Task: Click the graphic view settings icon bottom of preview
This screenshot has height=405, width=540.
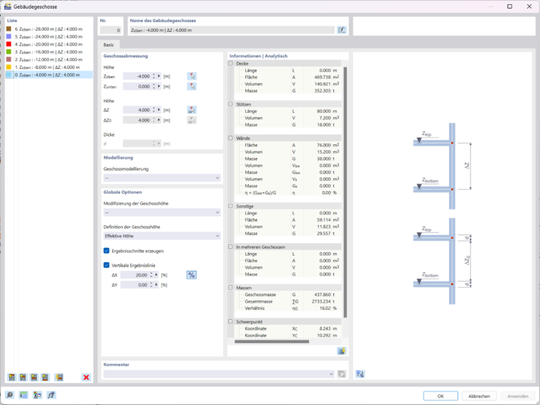Action: pyautogui.click(x=360, y=374)
